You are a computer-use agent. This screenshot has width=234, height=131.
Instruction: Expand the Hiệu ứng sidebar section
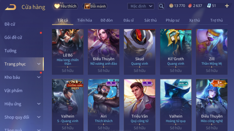coord(39,104)
